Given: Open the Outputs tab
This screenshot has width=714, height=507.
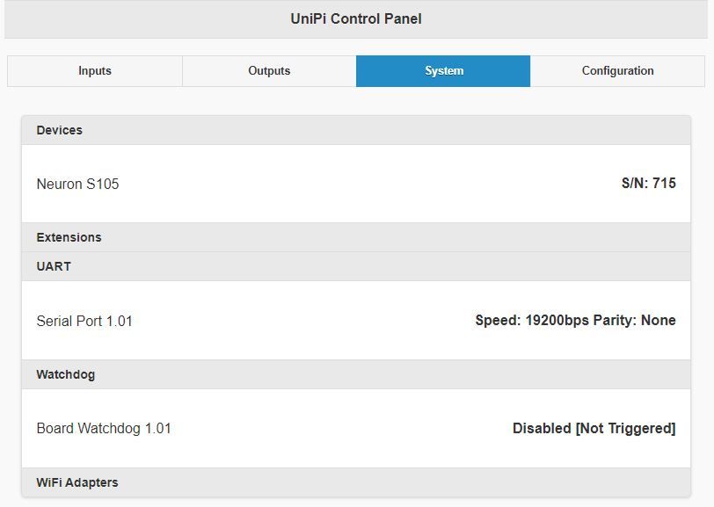Looking at the screenshot, I should (x=269, y=71).
